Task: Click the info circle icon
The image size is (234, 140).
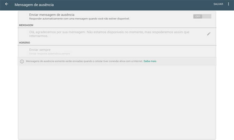Action: coord(22,62)
